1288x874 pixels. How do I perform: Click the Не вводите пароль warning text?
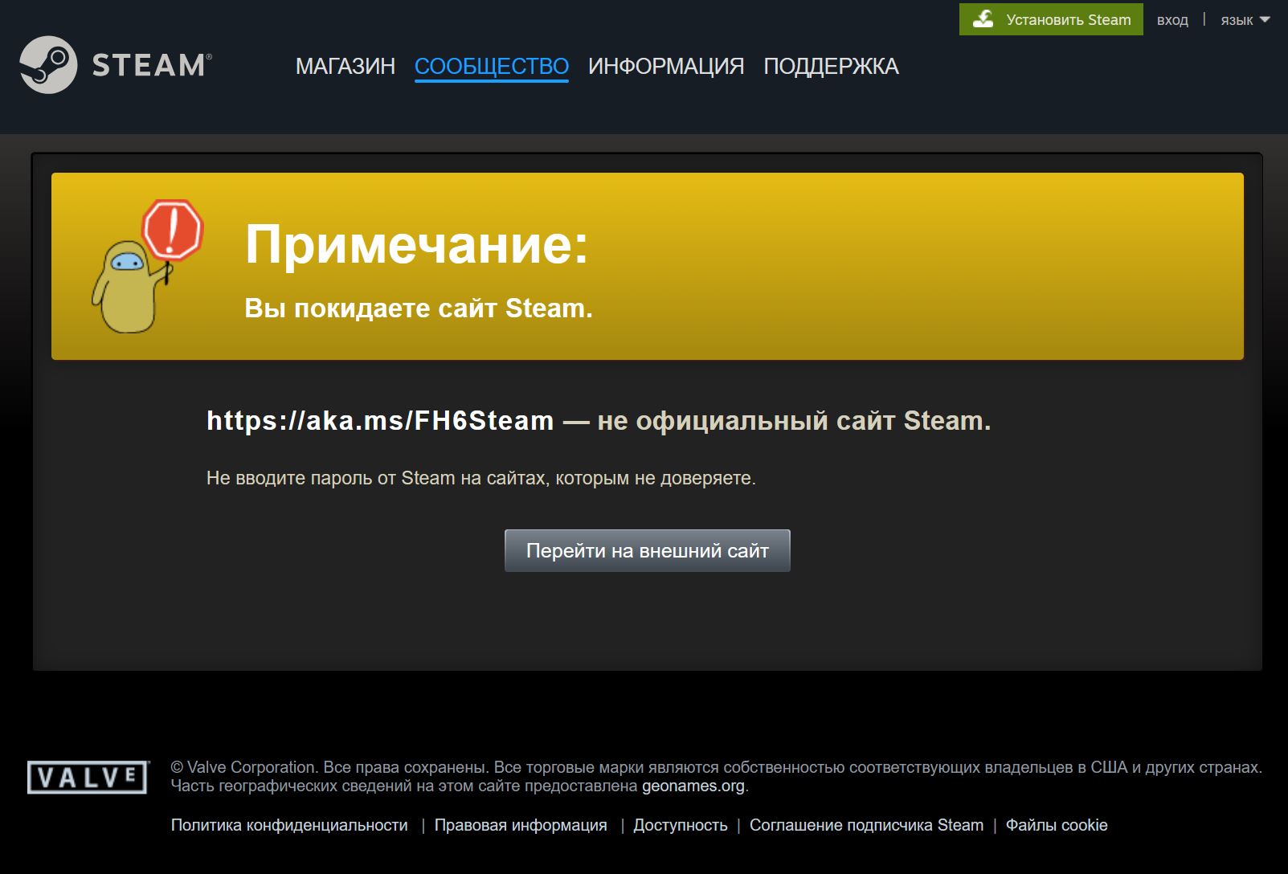[x=481, y=478]
